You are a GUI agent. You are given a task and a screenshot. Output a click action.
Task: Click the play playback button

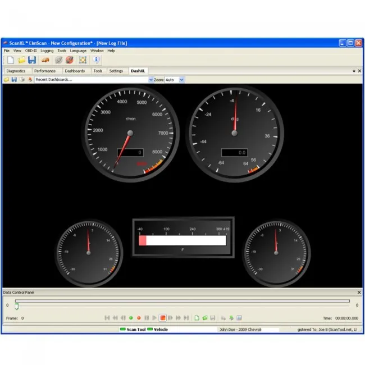[154, 318]
